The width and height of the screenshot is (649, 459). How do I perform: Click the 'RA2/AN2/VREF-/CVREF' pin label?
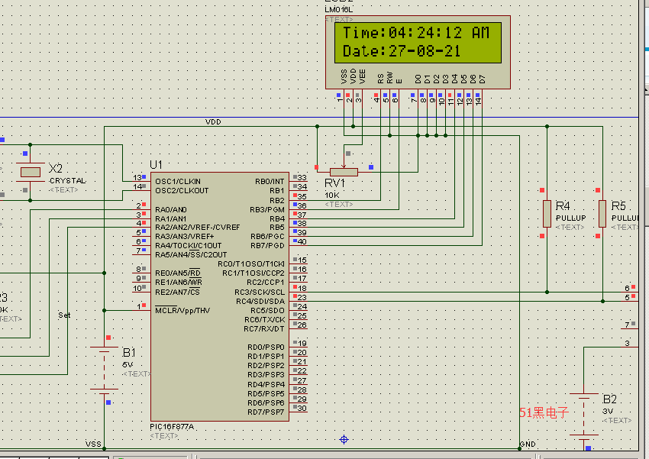[x=198, y=228]
